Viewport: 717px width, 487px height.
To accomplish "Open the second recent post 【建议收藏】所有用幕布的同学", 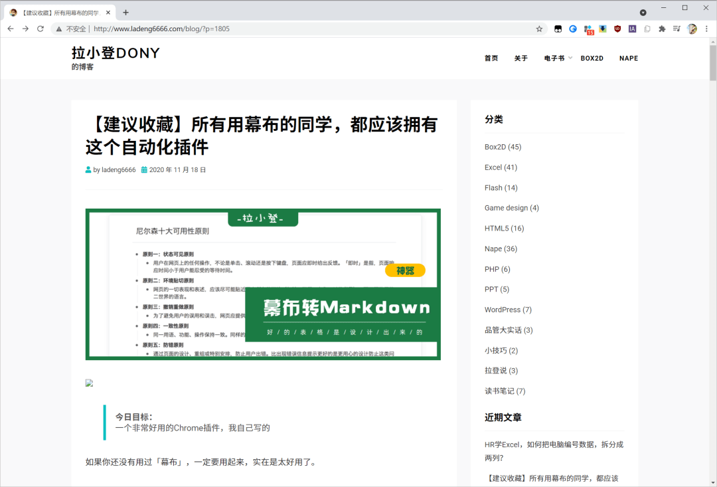I will click(x=552, y=479).
